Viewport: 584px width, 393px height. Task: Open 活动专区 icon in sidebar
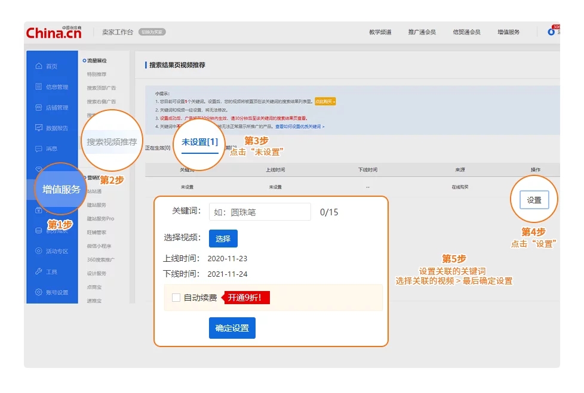pyautogui.click(x=39, y=251)
